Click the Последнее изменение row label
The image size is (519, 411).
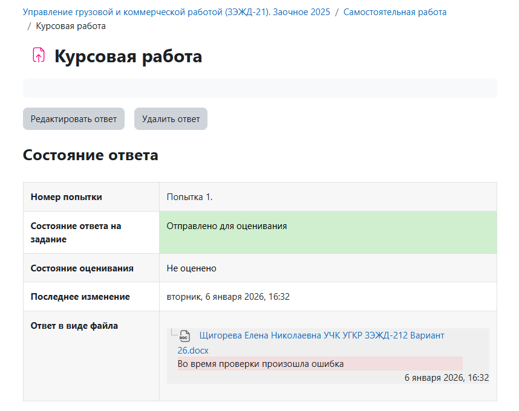[x=80, y=297]
